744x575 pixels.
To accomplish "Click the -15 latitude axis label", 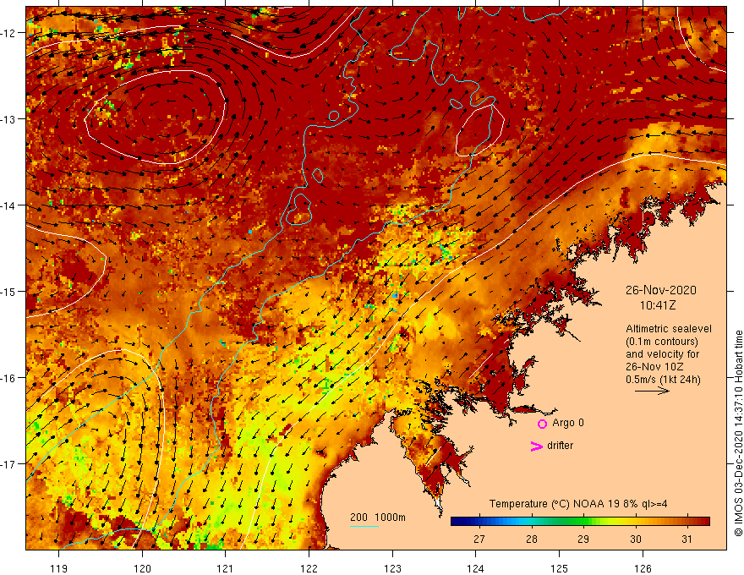I will coord(8,291).
